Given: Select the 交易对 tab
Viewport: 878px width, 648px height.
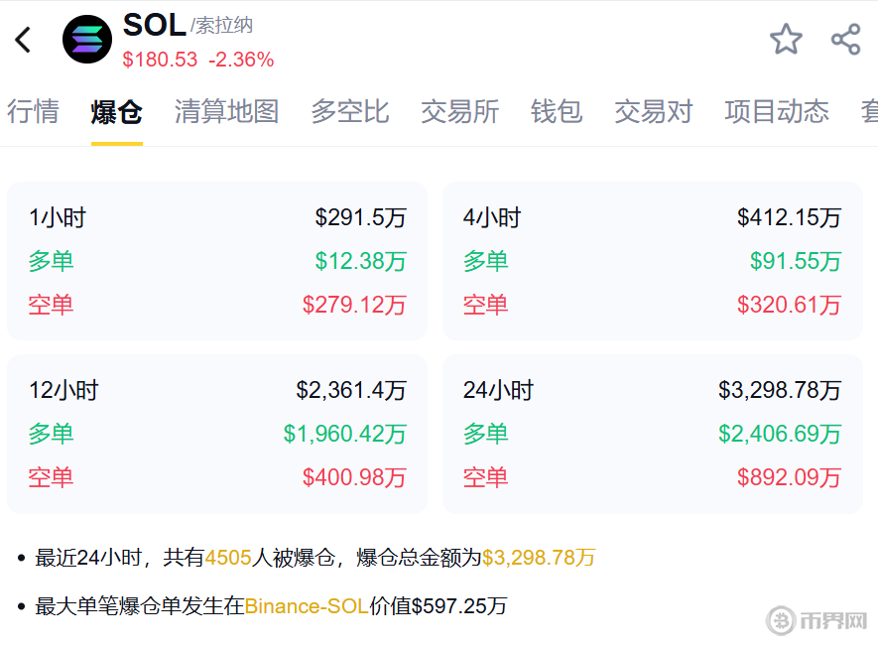Looking at the screenshot, I should (653, 111).
